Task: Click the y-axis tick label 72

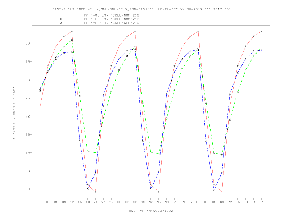Action: pos(28,116)
